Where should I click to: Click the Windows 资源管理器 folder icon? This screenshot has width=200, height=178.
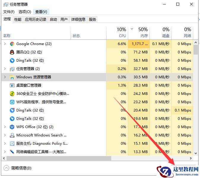coord(12,77)
